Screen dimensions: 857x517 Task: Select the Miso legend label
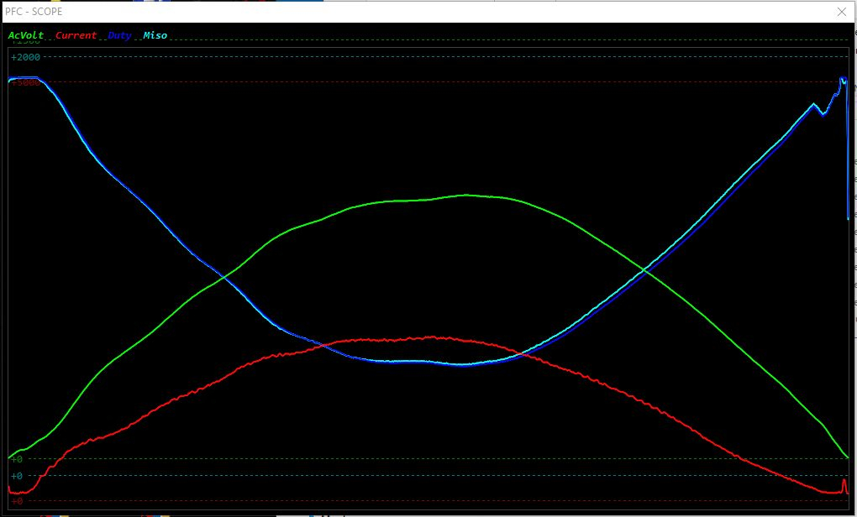coord(155,35)
